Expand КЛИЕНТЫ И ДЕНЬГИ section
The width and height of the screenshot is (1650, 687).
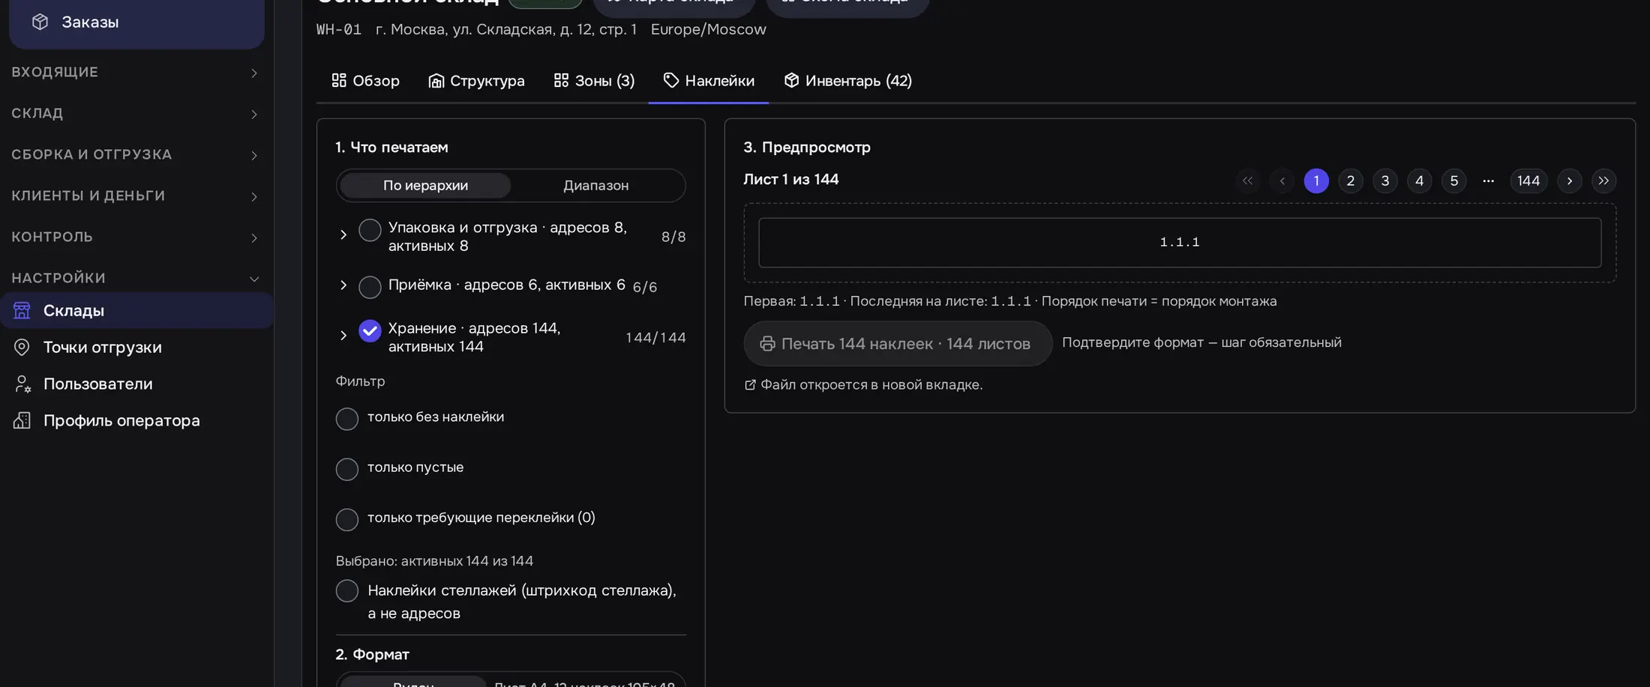136,196
